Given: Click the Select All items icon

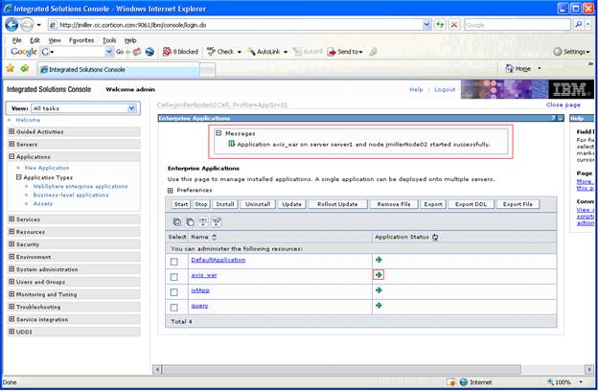Looking at the screenshot, I should tap(177, 221).
